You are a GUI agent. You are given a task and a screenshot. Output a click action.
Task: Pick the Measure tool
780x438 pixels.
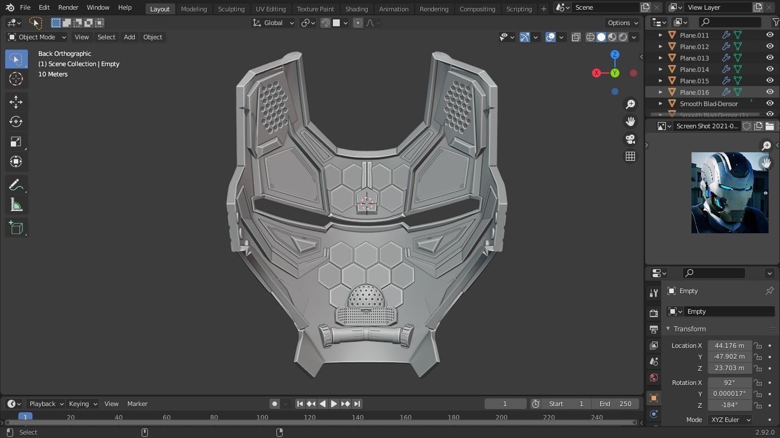[16, 205]
